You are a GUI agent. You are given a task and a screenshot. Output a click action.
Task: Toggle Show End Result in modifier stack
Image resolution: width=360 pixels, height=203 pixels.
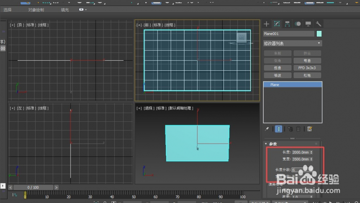tap(278, 129)
